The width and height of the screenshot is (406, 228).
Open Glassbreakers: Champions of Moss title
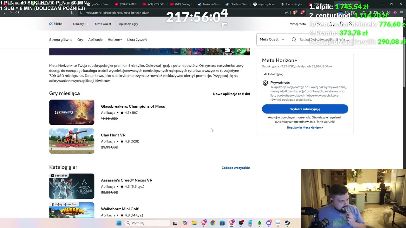pyautogui.click(x=133, y=106)
